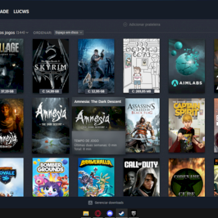Open the Aimlabs game cover
This screenshot has width=218, height=218.
point(187,66)
